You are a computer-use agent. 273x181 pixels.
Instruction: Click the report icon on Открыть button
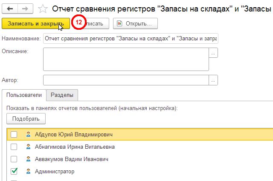119,24
